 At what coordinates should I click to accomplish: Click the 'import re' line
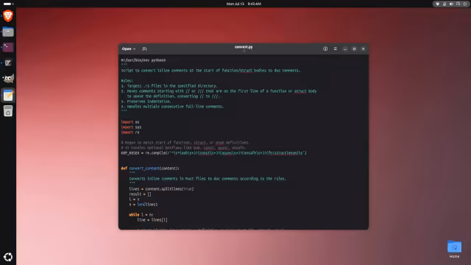tap(130, 132)
